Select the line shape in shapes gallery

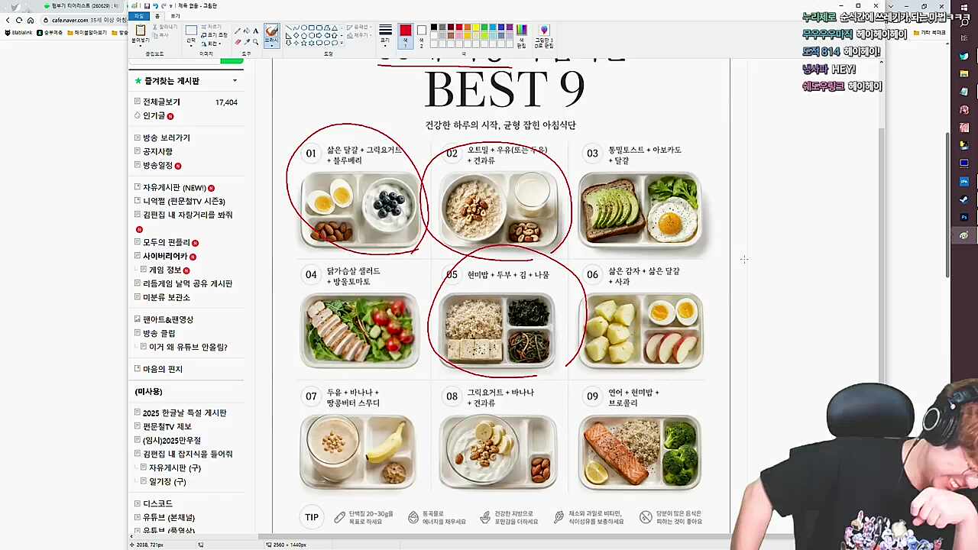click(x=290, y=27)
